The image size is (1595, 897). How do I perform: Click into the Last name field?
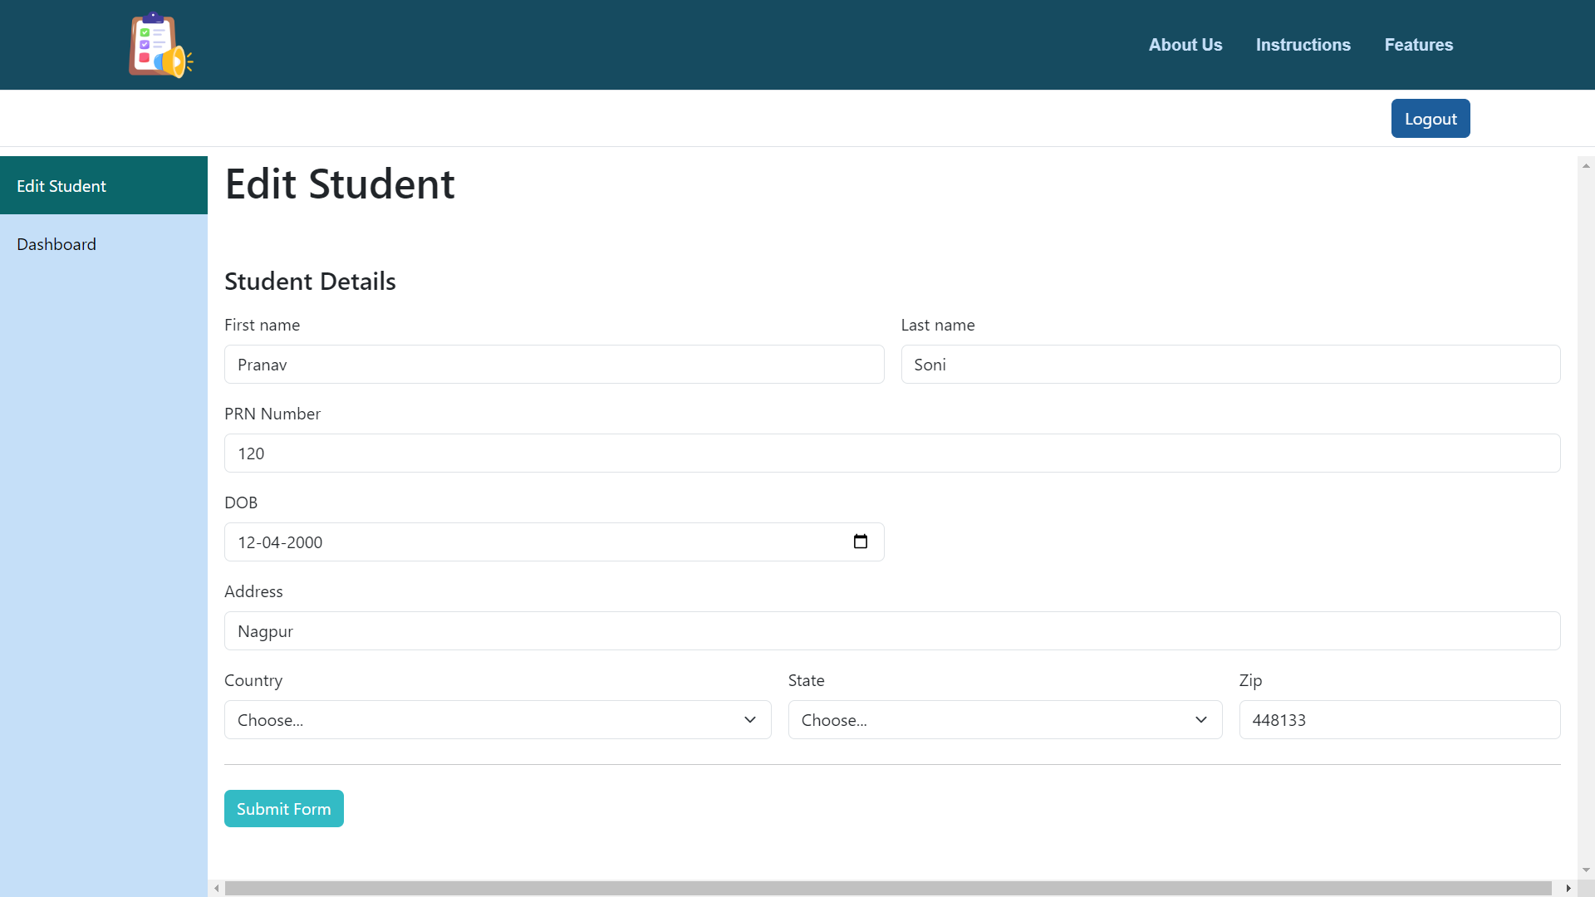(x=1229, y=365)
